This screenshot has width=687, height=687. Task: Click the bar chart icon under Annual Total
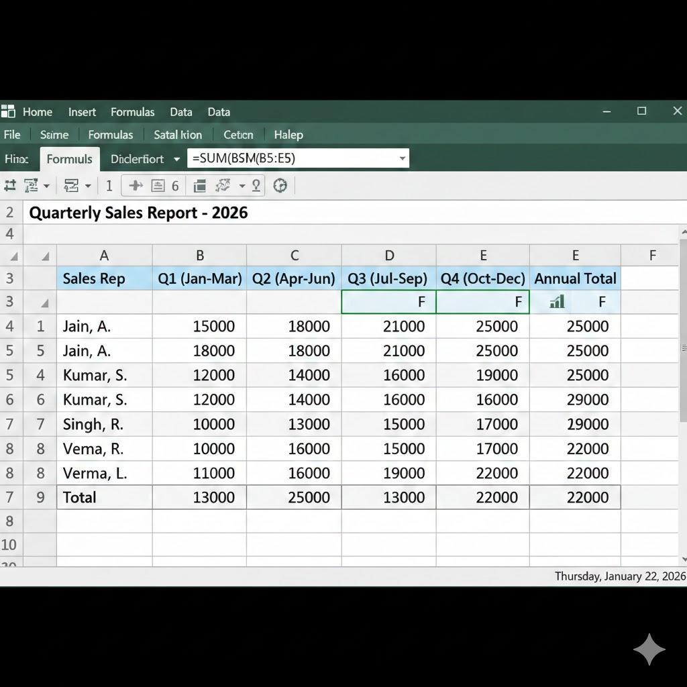(x=557, y=302)
